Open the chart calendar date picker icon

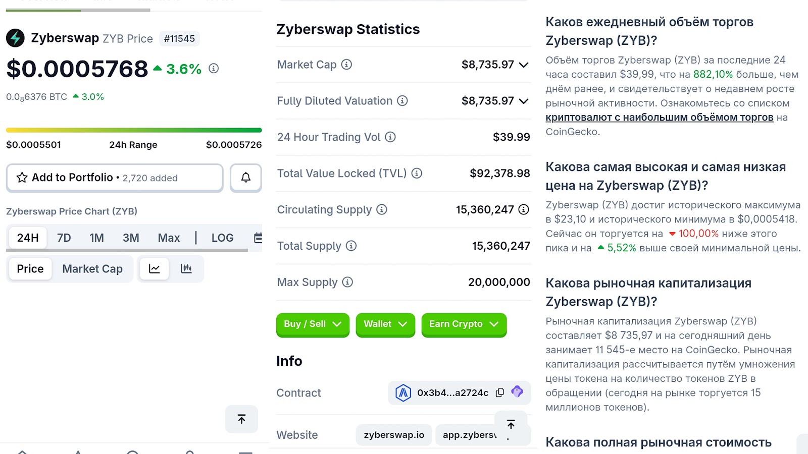(x=258, y=238)
